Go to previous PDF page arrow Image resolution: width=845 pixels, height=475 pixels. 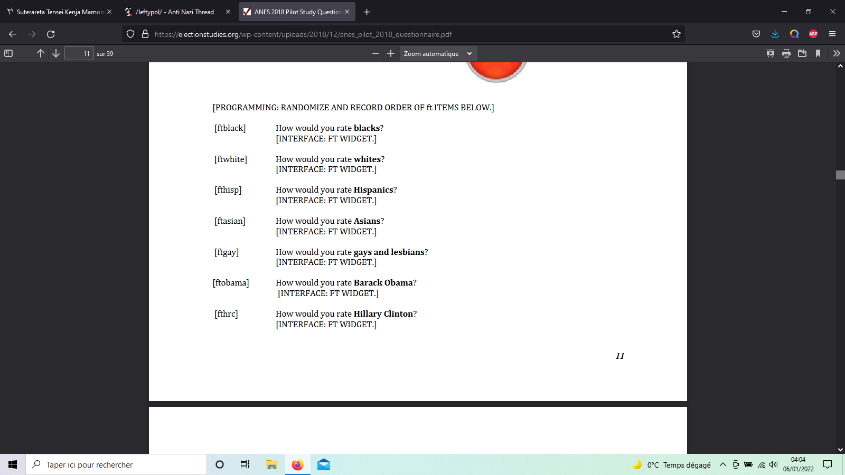point(41,53)
